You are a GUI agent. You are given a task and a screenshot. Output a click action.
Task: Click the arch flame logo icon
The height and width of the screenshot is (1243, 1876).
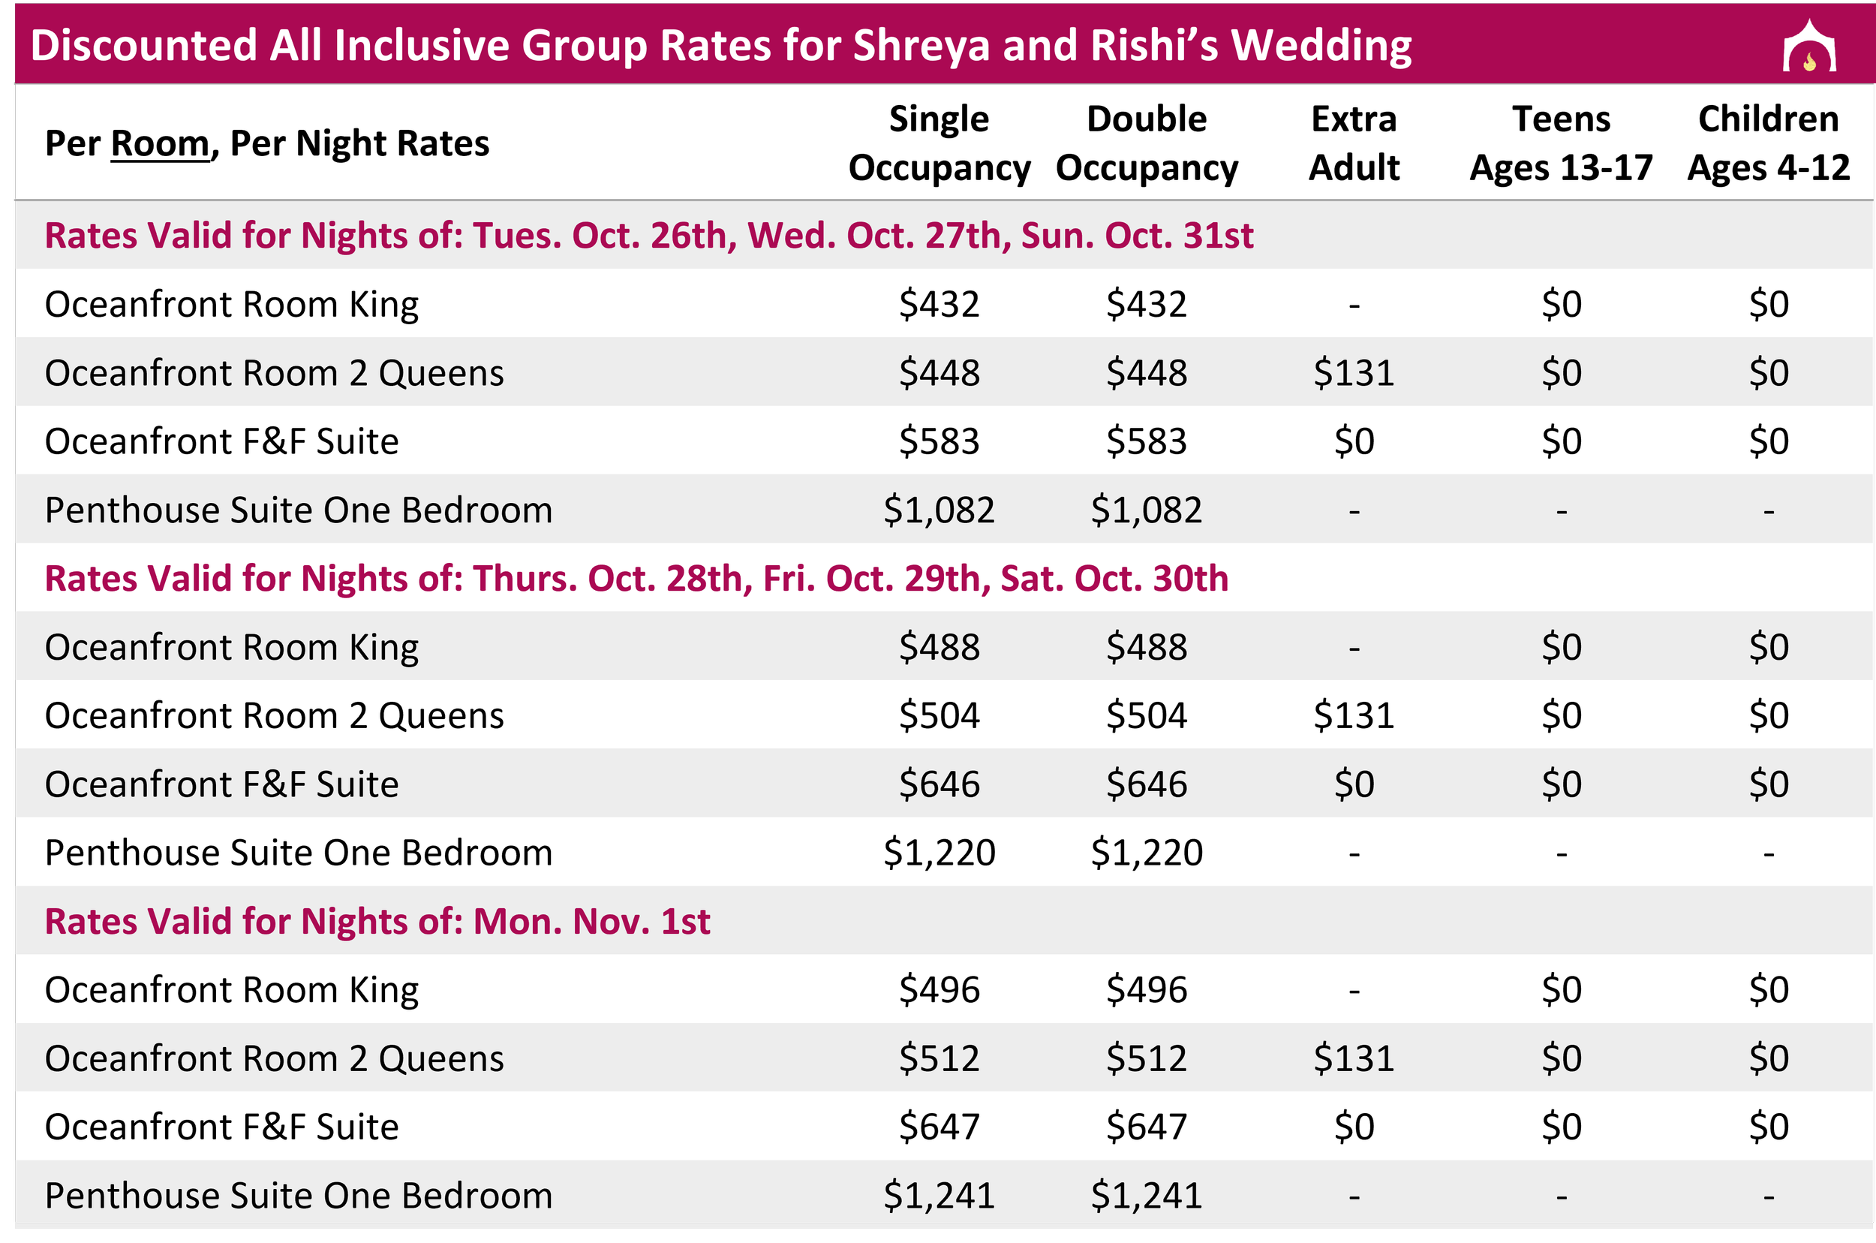pos(1808,46)
